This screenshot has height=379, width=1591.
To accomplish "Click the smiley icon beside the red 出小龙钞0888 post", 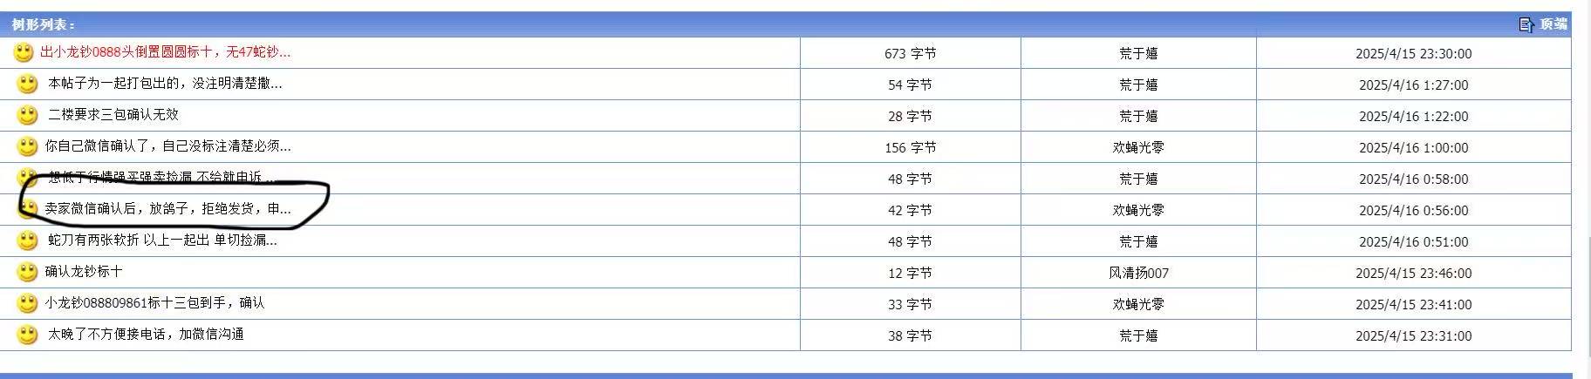I will click(x=24, y=52).
